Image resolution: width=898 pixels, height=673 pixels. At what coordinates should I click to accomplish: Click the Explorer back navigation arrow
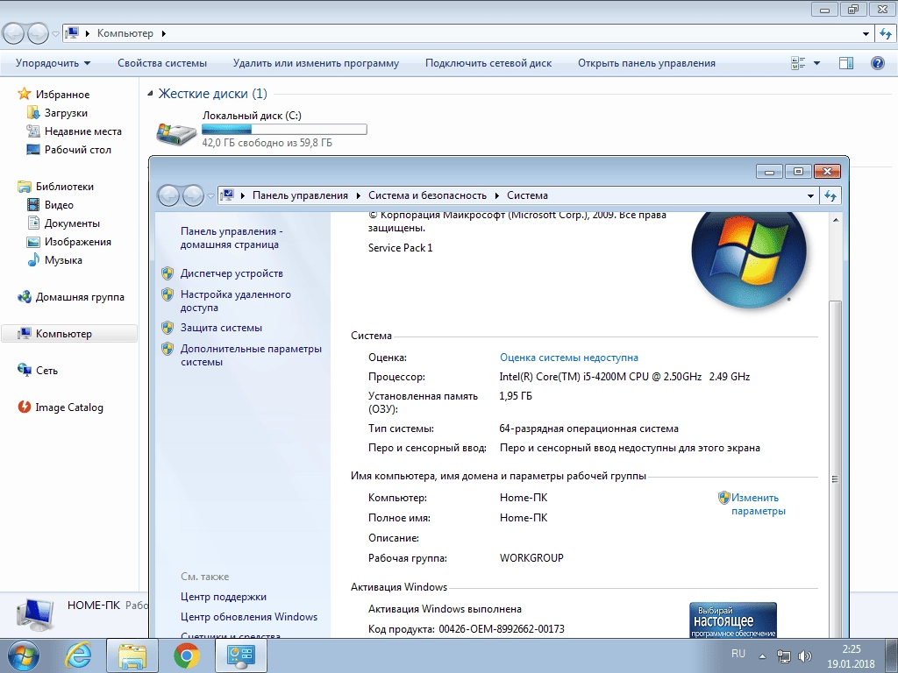pyautogui.click(x=14, y=34)
